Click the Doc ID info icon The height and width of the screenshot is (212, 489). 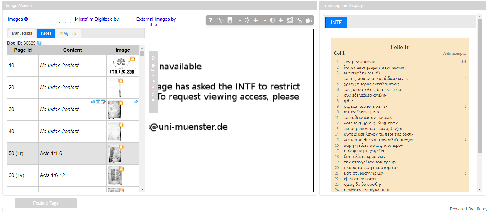tap(39, 43)
